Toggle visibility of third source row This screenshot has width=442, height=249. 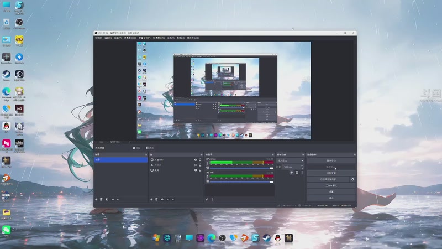tap(196, 170)
